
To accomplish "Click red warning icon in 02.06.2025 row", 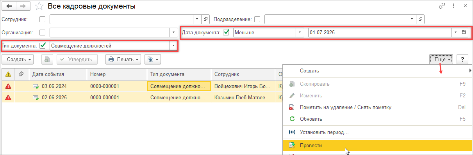I will tap(8, 97).
